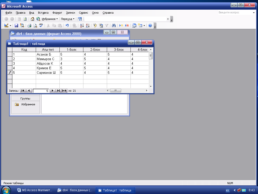Switch to MS Access Word document on taskbar
The image size is (258, 194).
coord(35,190)
